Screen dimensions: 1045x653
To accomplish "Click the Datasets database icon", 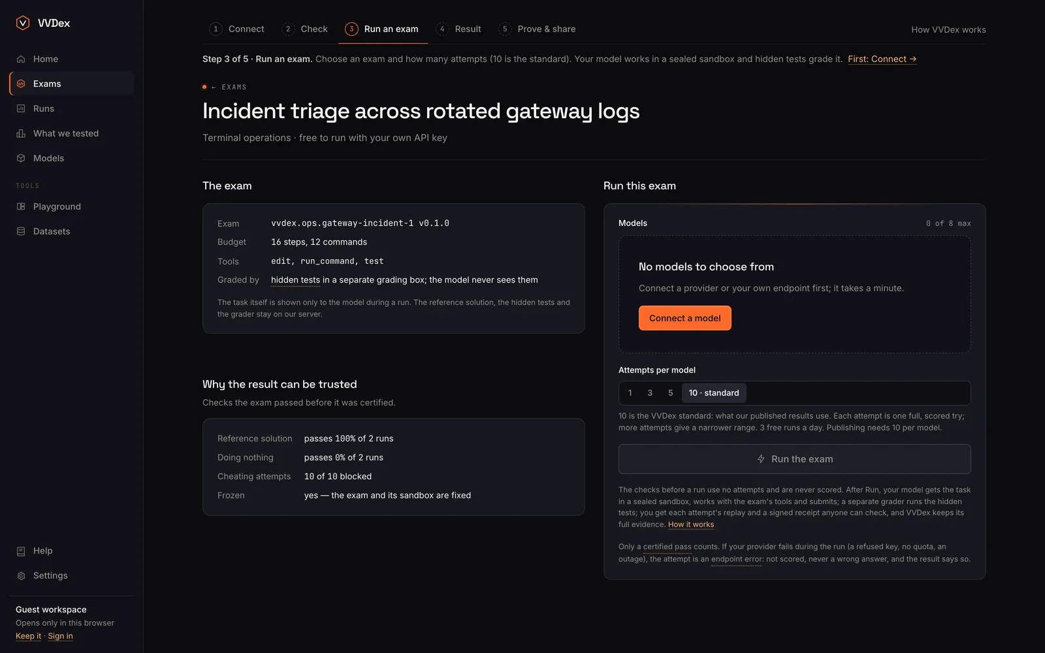I will coord(21,231).
